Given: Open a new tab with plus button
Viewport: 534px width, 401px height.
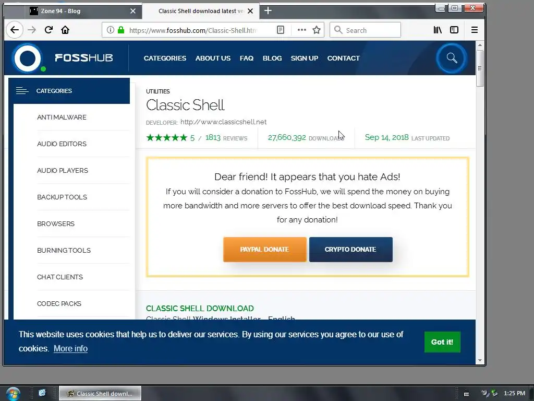Looking at the screenshot, I should 268,11.
